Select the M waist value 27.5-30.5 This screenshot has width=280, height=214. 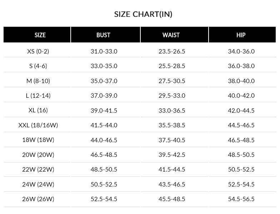click(x=172, y=81)
